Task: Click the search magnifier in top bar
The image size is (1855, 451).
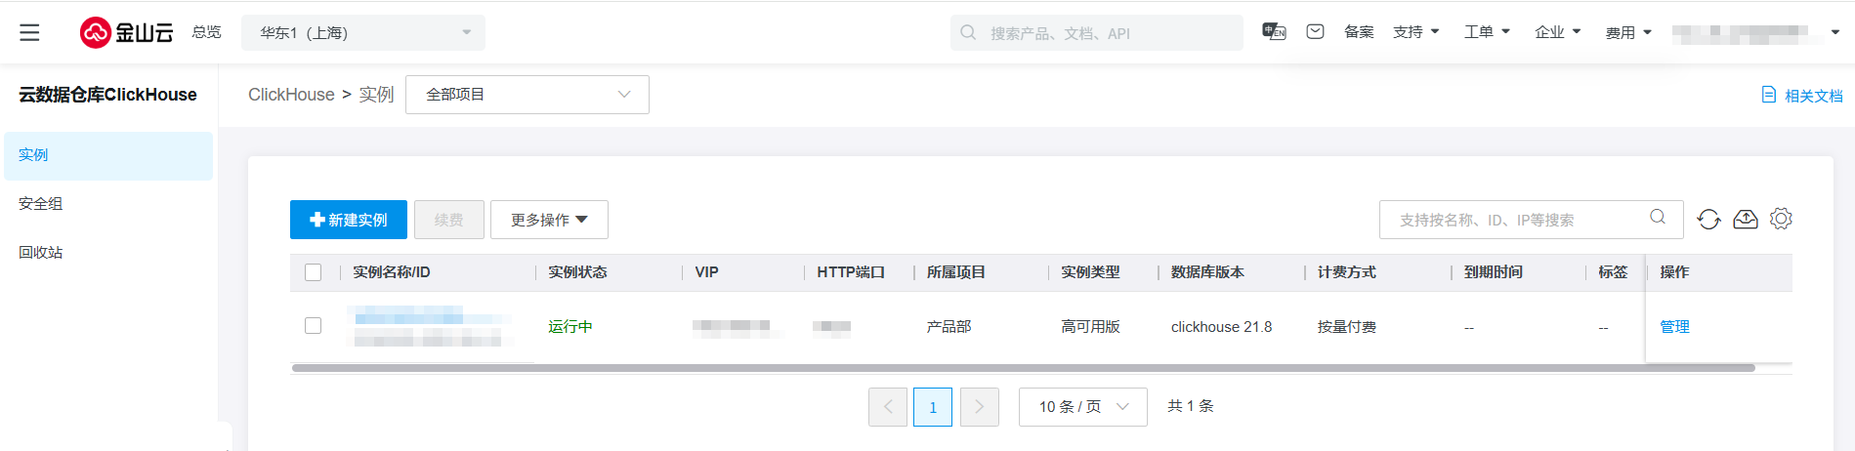Action: click(968, 32)
